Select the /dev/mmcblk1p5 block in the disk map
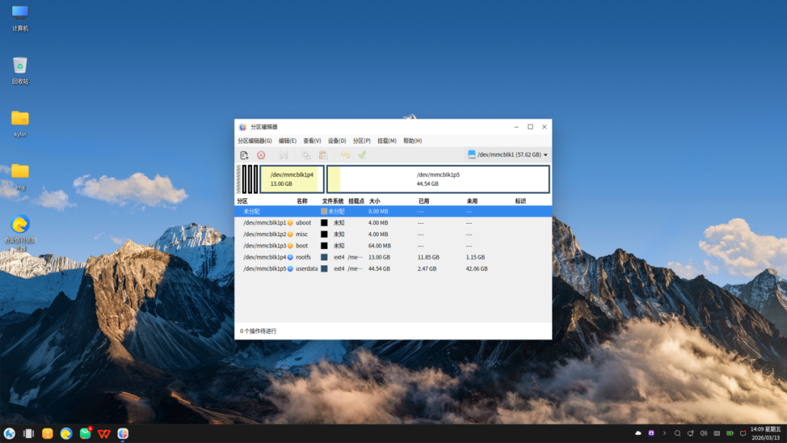Screen dimensions: 787x443 coord(438,179)
